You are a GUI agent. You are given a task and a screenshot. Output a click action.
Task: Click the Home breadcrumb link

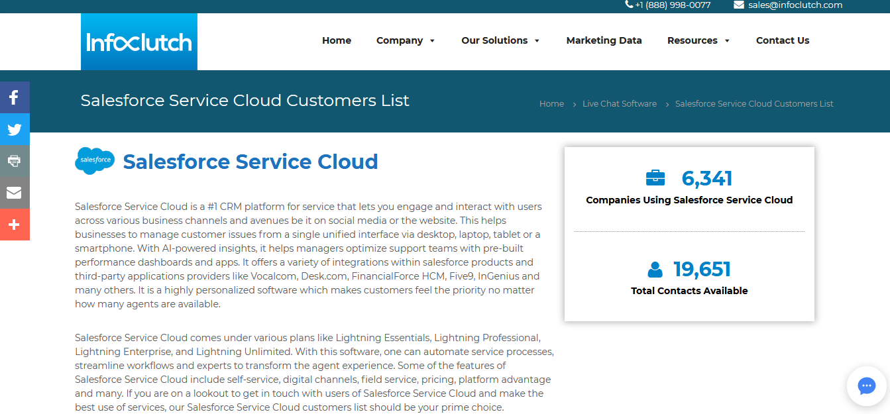551,104
